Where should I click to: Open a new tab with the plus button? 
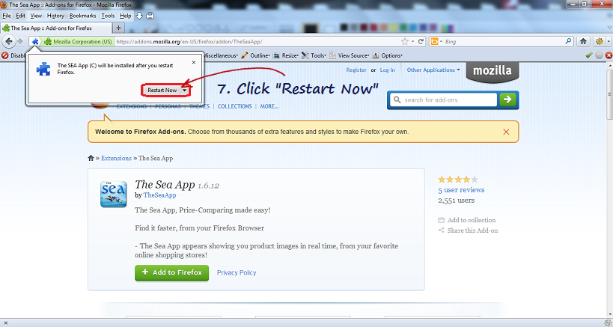coord(118,28)
